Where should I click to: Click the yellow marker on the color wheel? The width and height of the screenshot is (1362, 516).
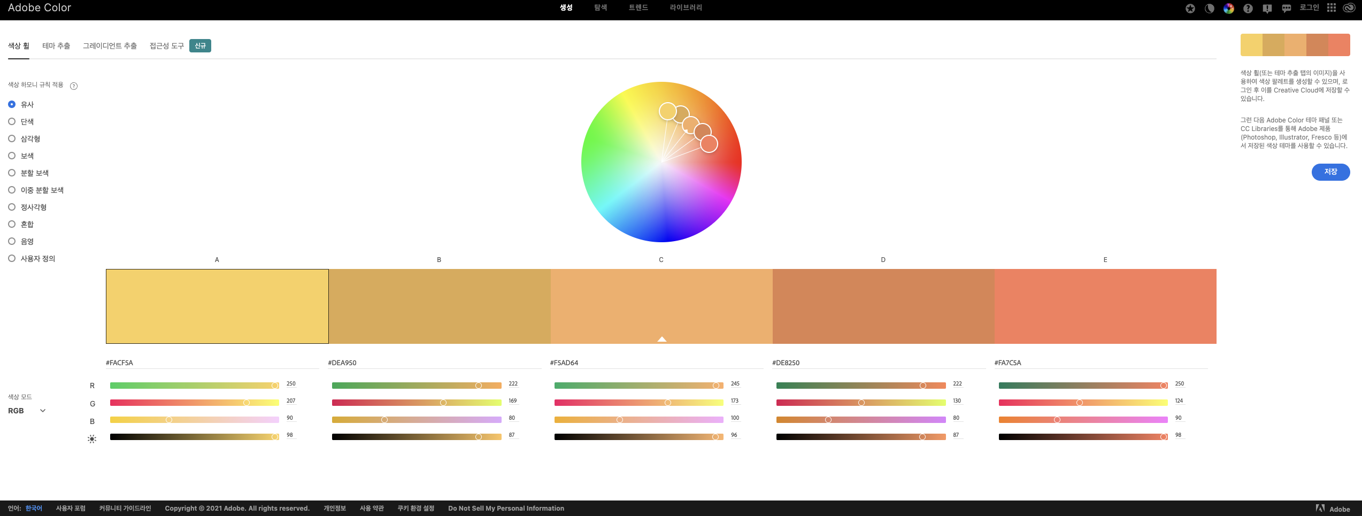coord(667,111)
